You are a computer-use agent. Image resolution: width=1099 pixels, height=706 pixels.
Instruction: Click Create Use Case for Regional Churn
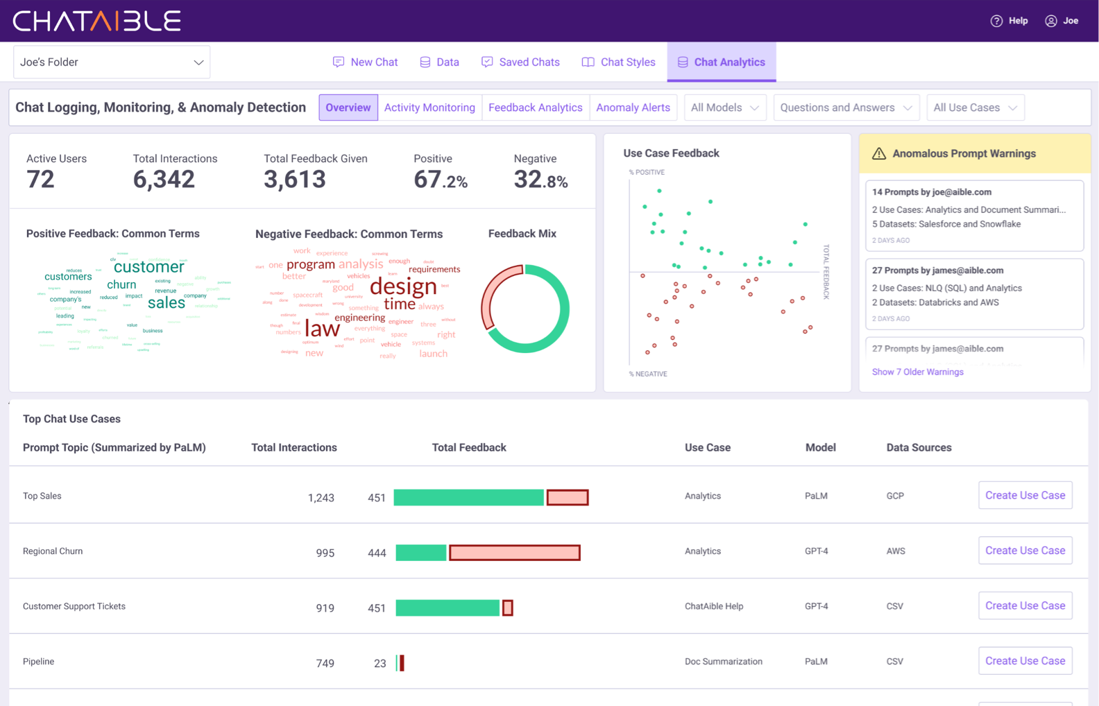[x=1025, y=551]
